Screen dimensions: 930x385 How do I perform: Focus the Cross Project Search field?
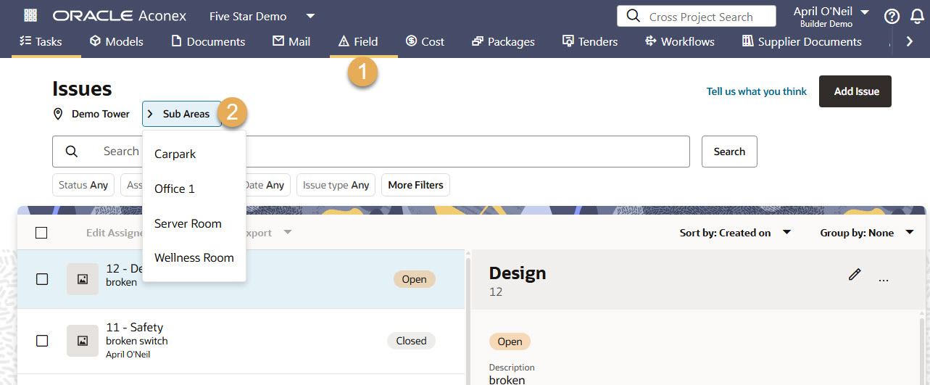click(697, 16)
